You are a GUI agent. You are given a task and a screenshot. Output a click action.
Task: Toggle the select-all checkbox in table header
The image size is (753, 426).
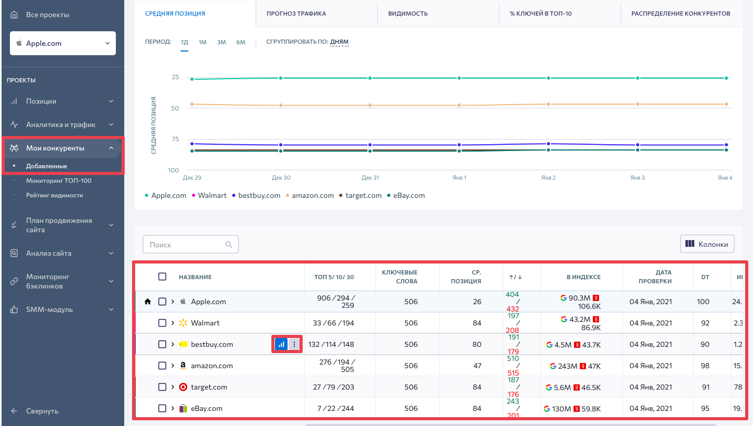162,277
